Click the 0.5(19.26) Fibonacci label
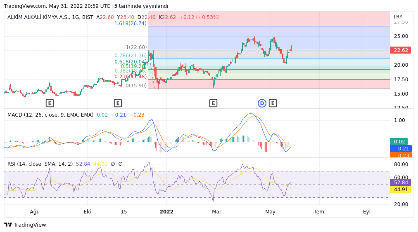This screenshot has width=418, height=232. [x=133, y=66]
